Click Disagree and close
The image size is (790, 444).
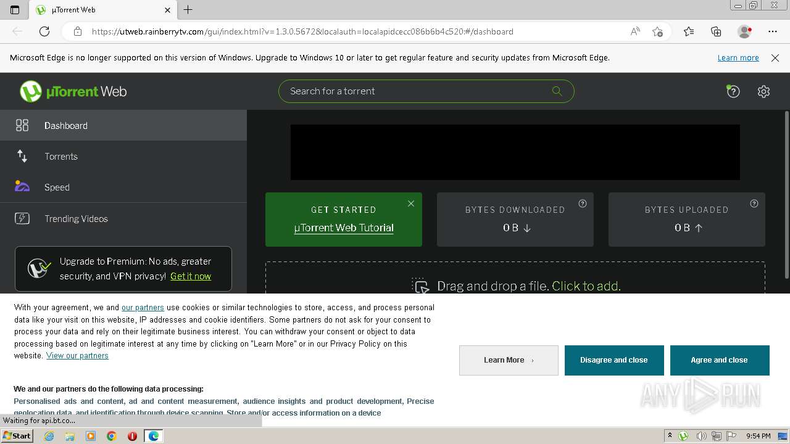(x=614, y=360)
